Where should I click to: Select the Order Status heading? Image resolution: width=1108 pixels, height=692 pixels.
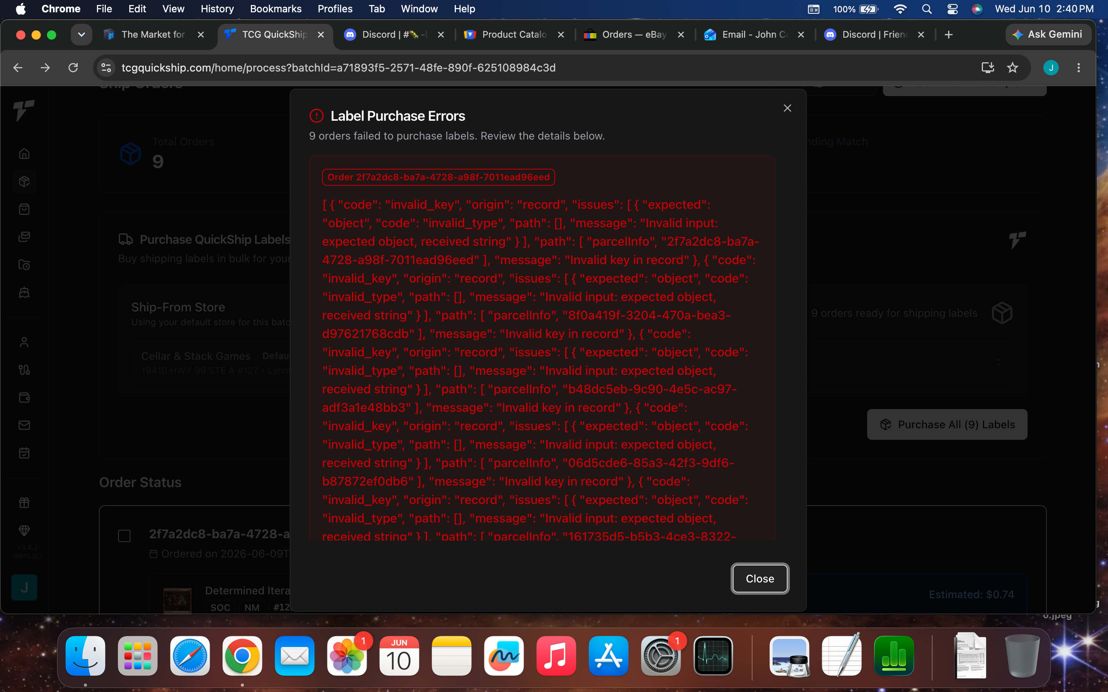(x=140, y=482)
